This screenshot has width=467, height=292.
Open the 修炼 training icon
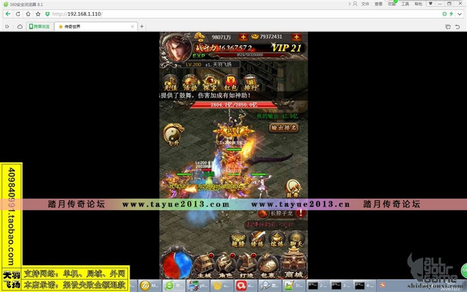257,240
